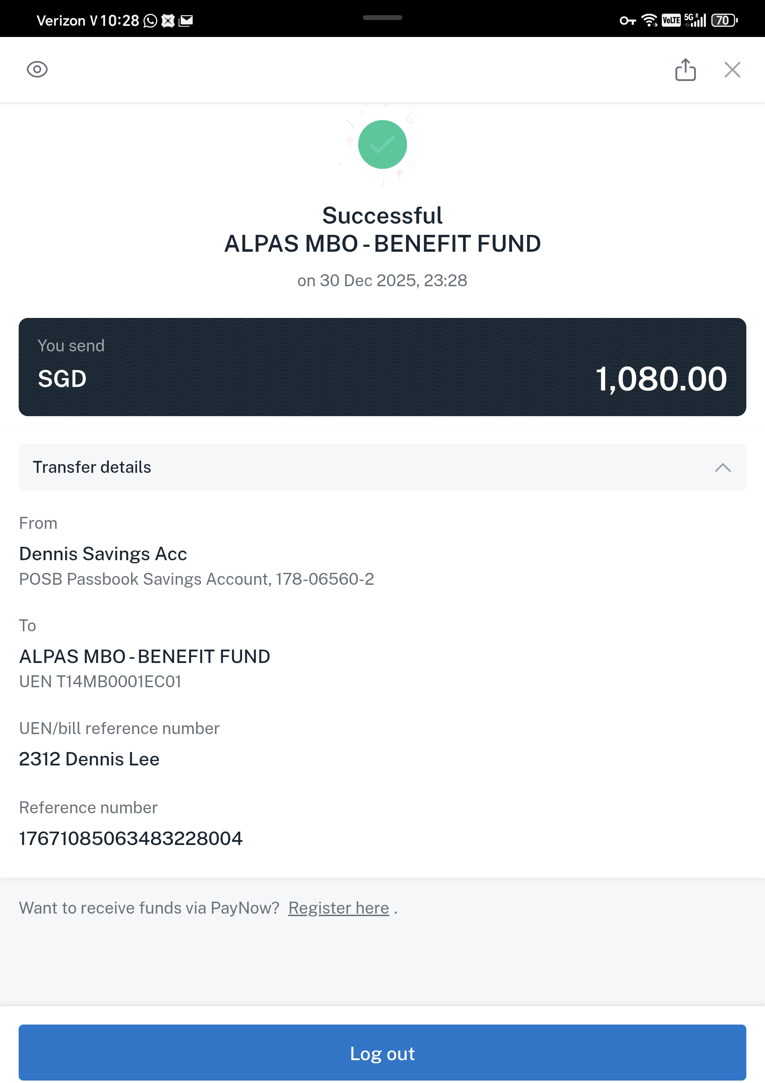Toggle the eye icon to hide details

(x=37, y=69)
